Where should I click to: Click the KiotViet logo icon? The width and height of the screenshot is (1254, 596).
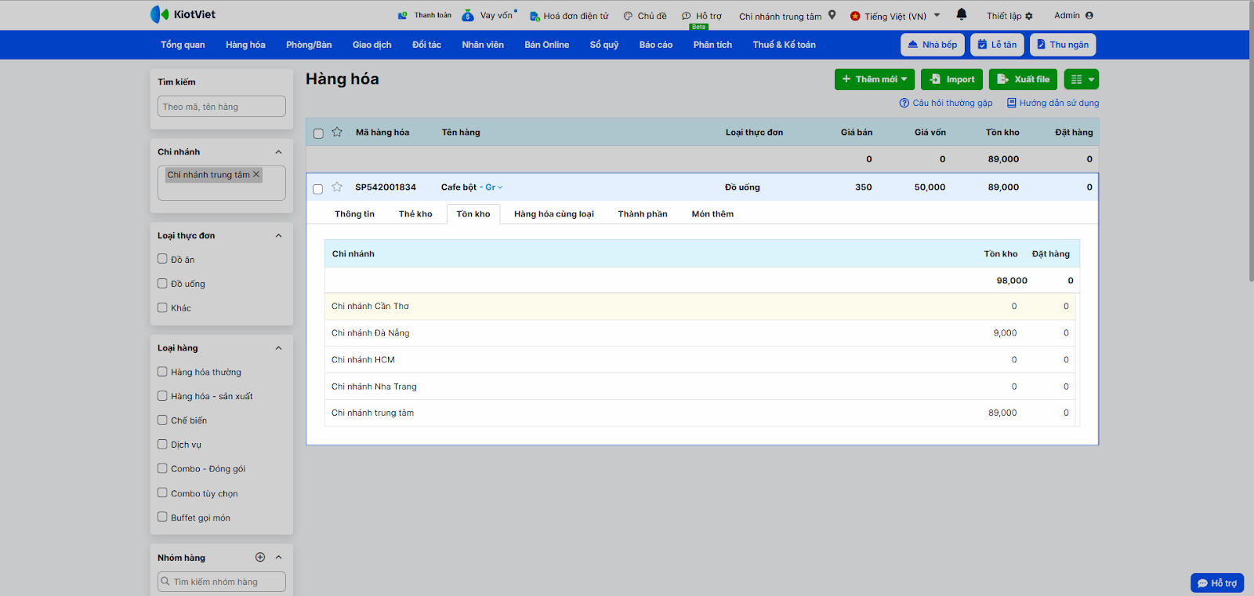pos(159,14)
